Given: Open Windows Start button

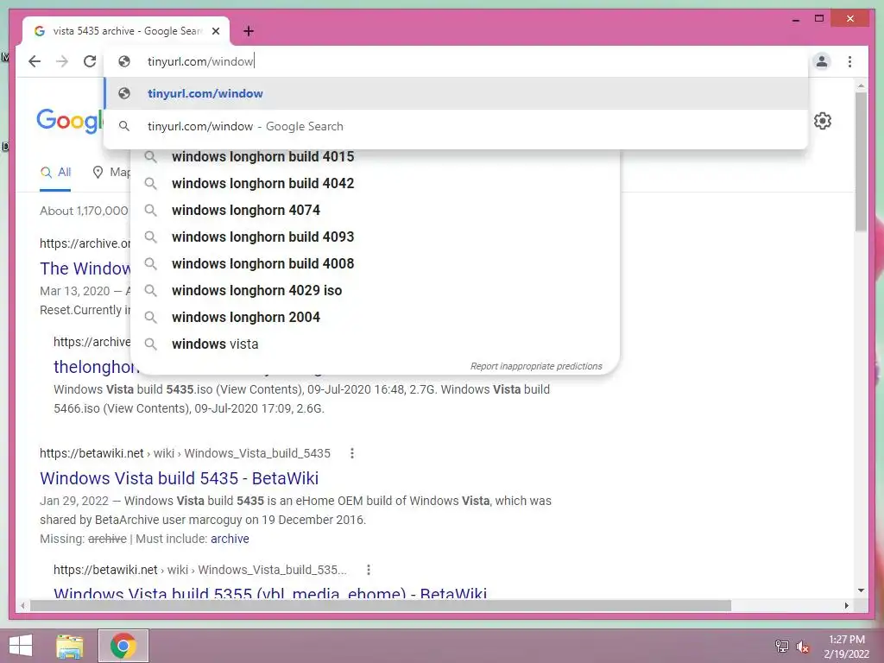Looking at the screenshot, I should (x=21, y=646).
